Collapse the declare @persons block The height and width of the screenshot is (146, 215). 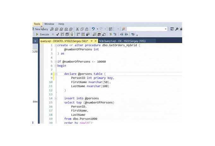[56, 74]
